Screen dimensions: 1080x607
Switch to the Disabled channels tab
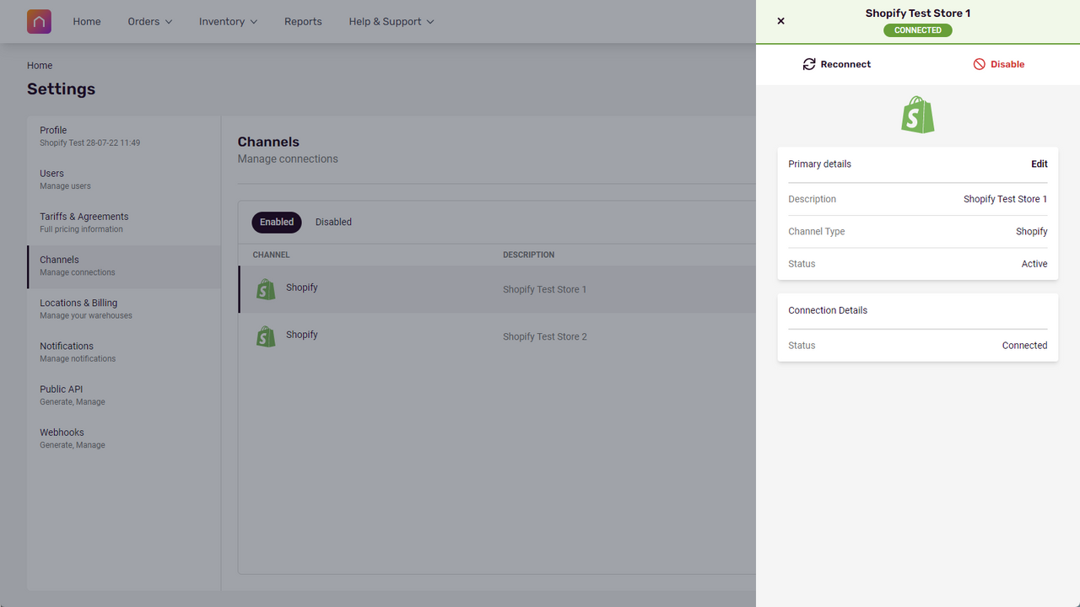tap(333, 222)
